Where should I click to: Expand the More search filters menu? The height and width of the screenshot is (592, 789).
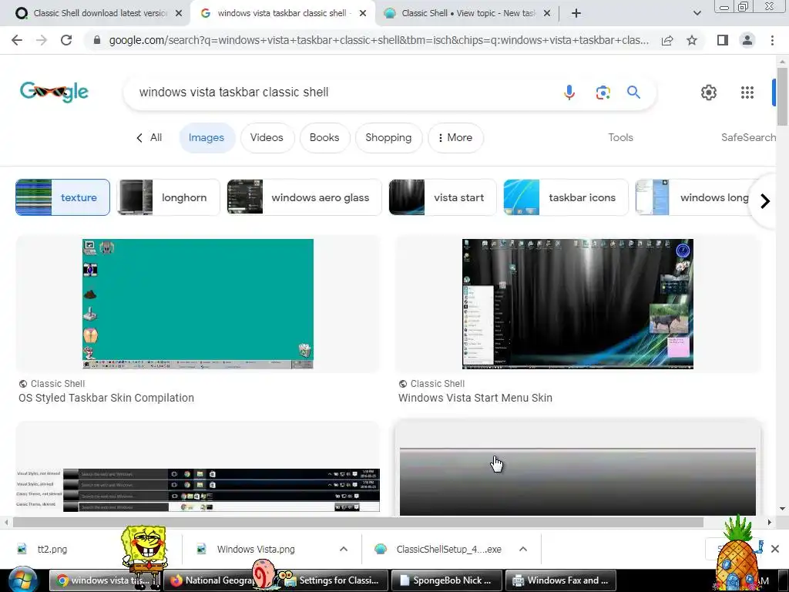click(x=455, y=137)
